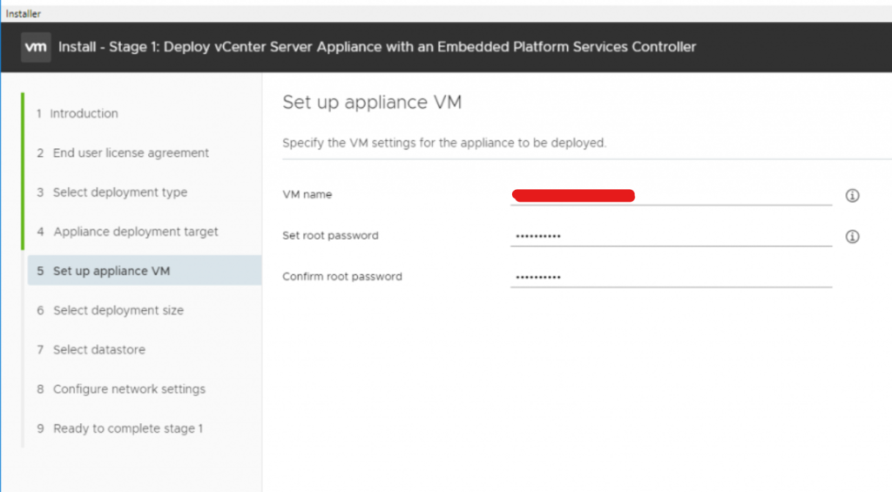Click the VMware vm logo icon
Viewport: 892px width, 492px height.
(x=36, y=47)
